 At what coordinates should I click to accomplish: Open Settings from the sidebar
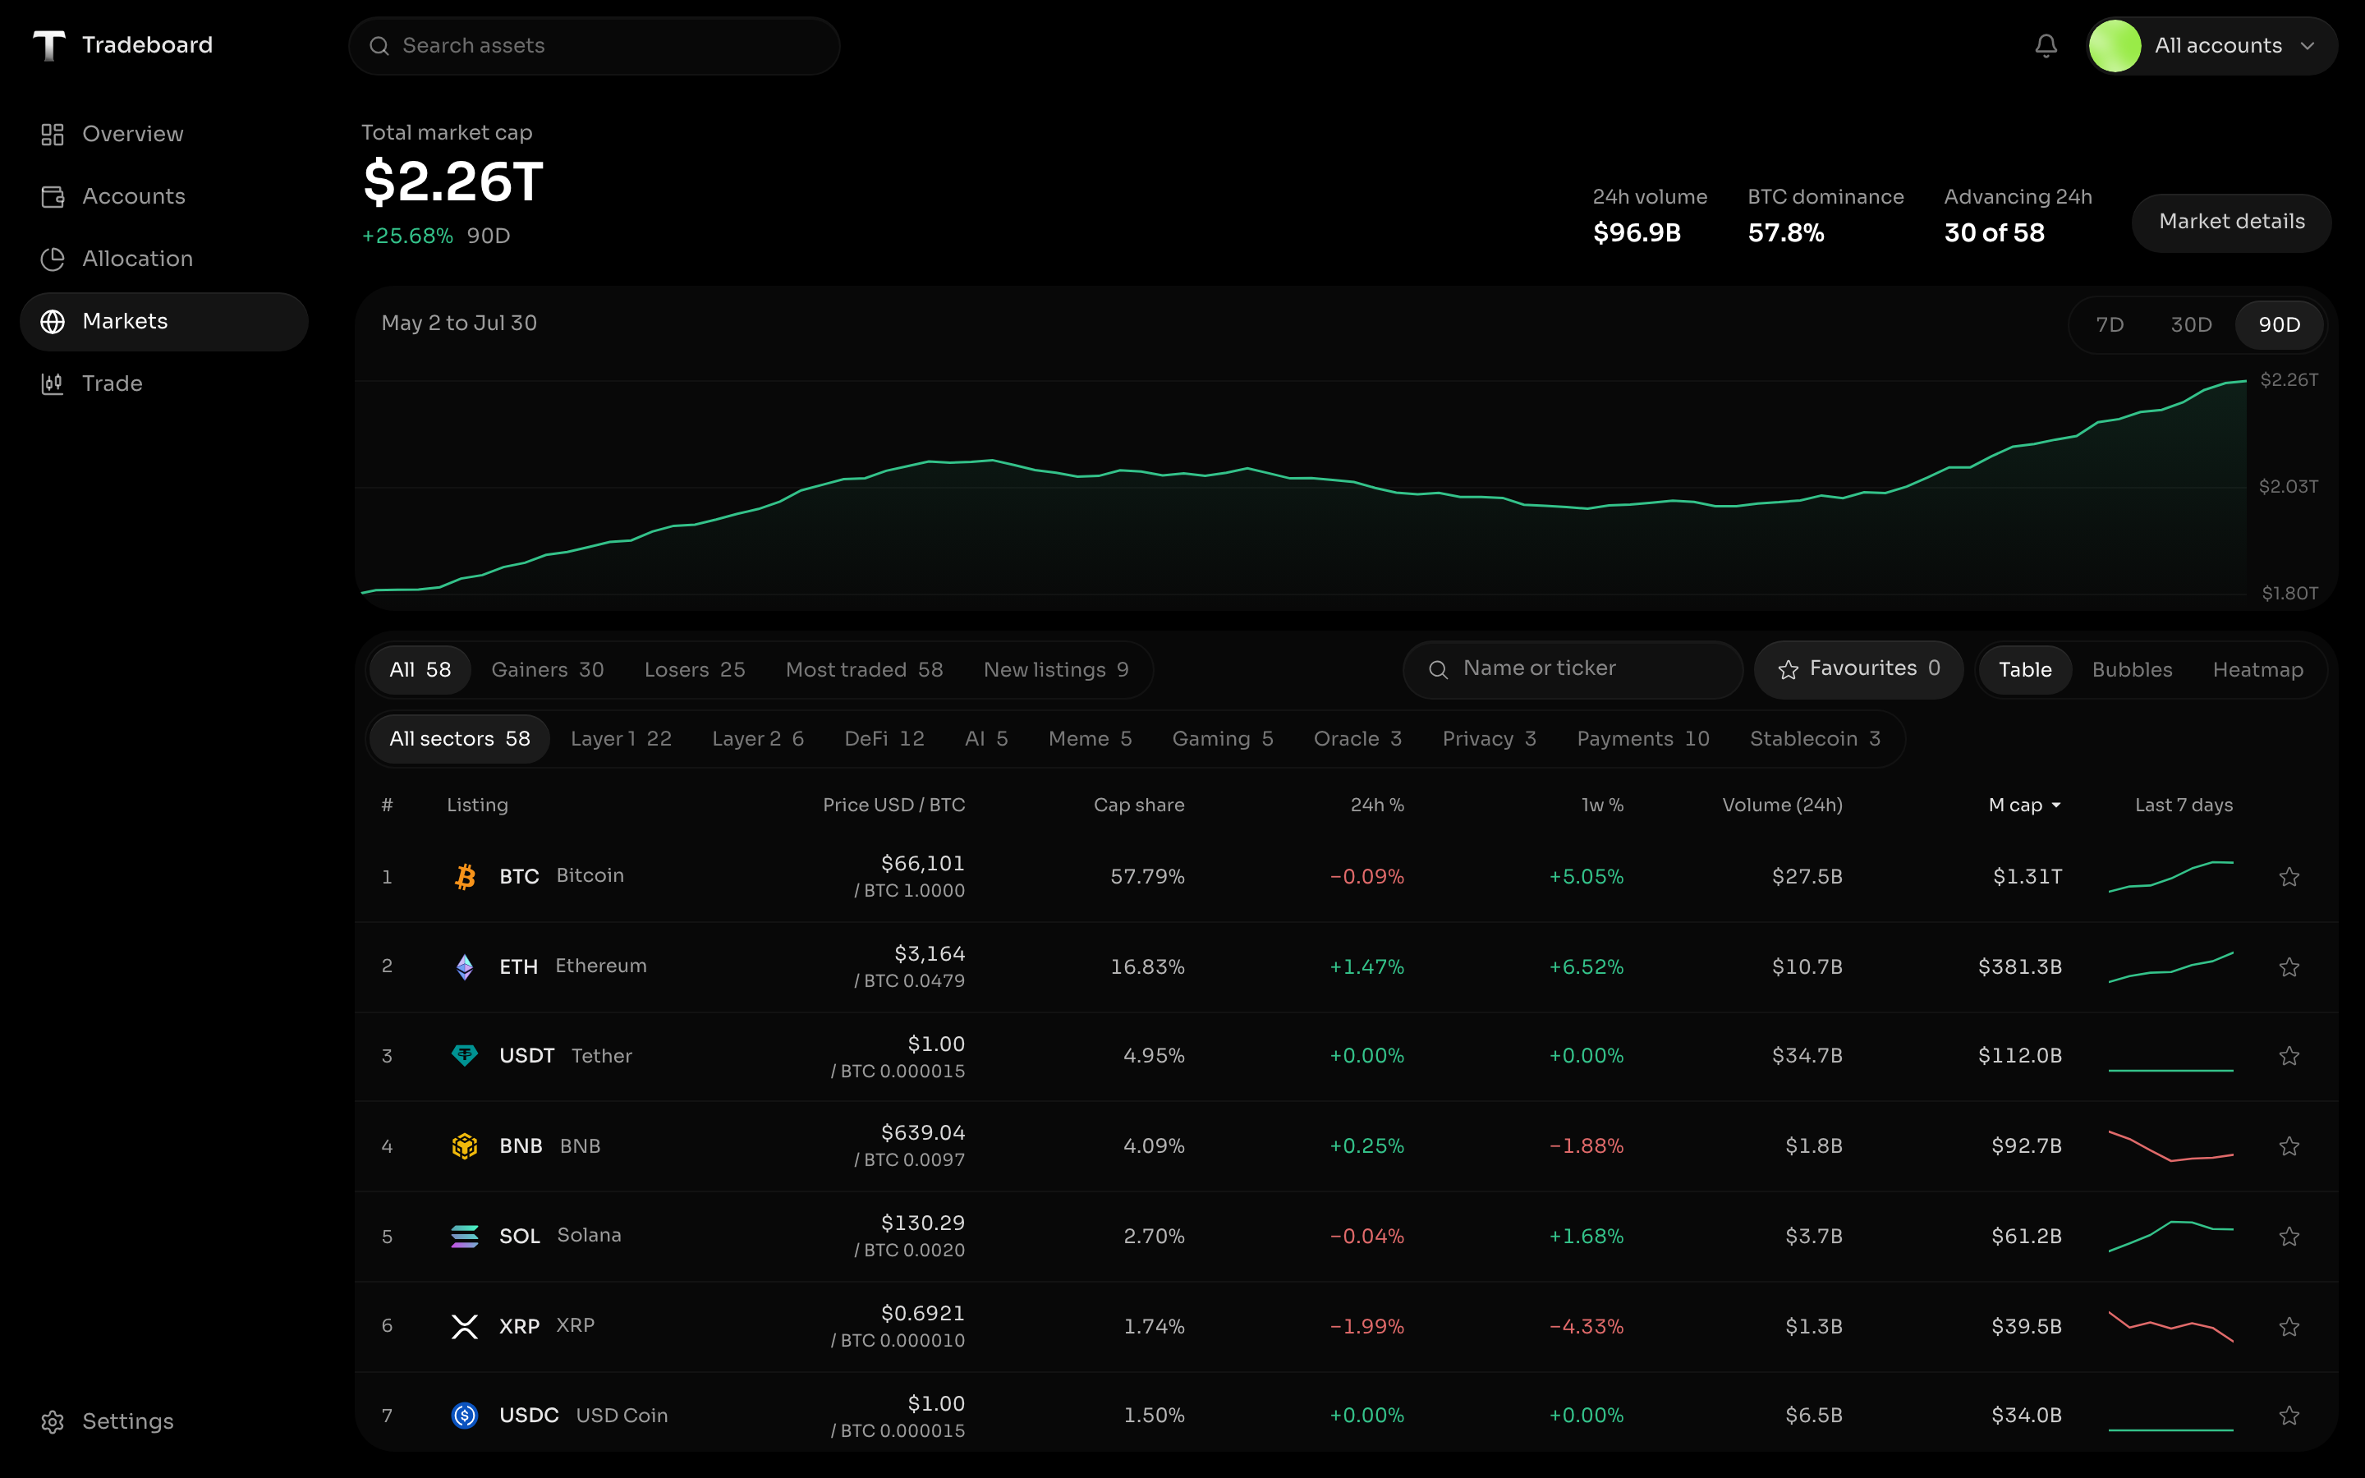(164, 1421)
